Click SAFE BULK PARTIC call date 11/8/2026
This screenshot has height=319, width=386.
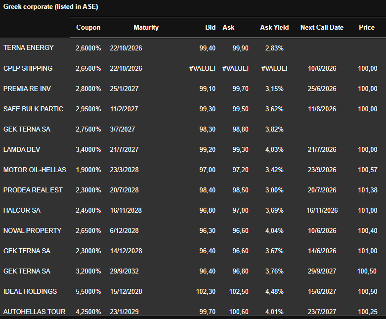[322, 109]
